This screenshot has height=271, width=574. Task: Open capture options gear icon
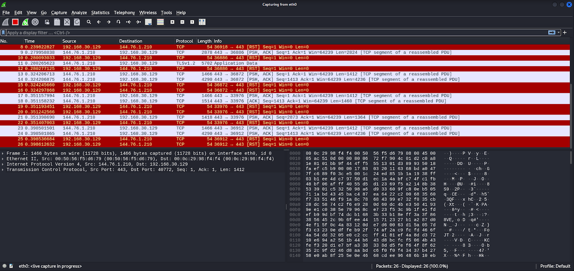pyautogui.click(x=35, y=22)
